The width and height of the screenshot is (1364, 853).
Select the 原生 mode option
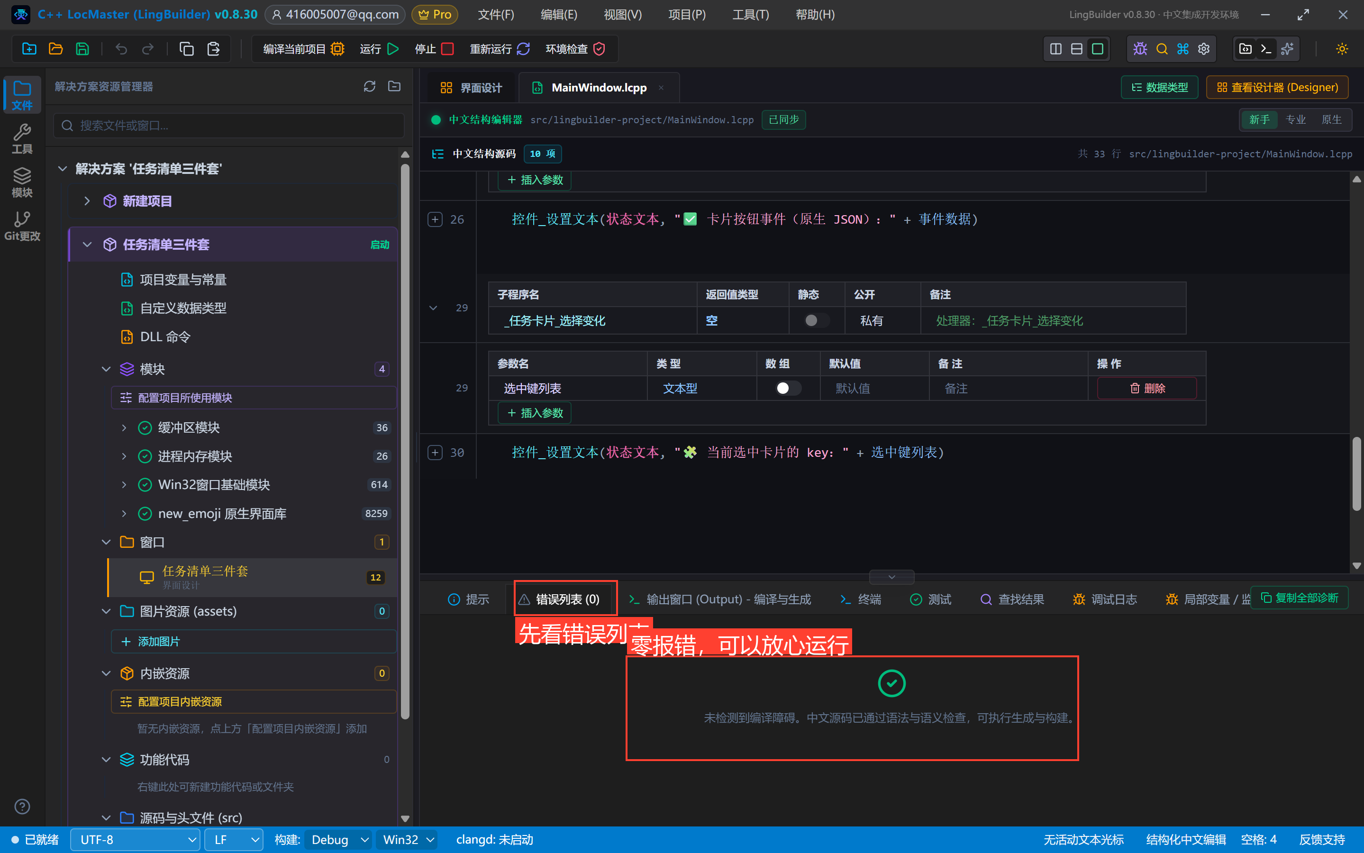pyautogui.click(x=1331, y=119)
